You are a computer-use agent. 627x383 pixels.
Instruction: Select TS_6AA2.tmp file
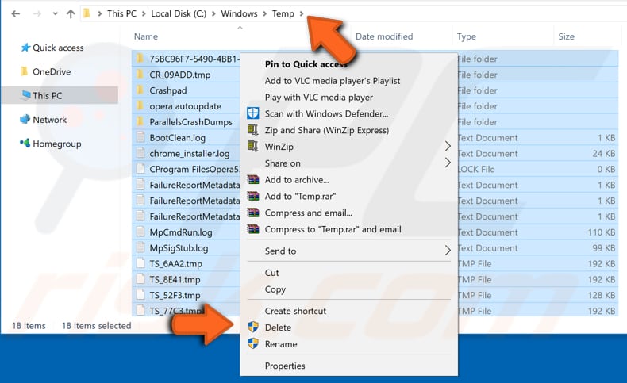click(x=176, y=264)
